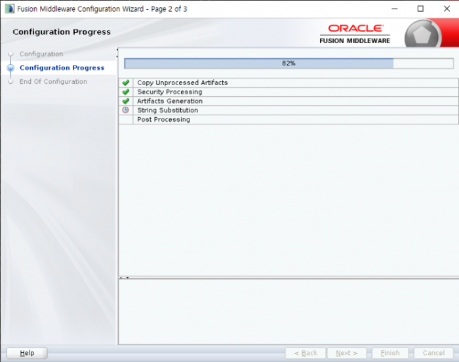Click the Oracle Fusion Middleware logo

(x=355, y=34)
